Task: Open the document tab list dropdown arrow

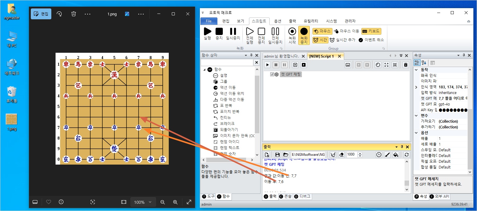Action: [401, 56]
